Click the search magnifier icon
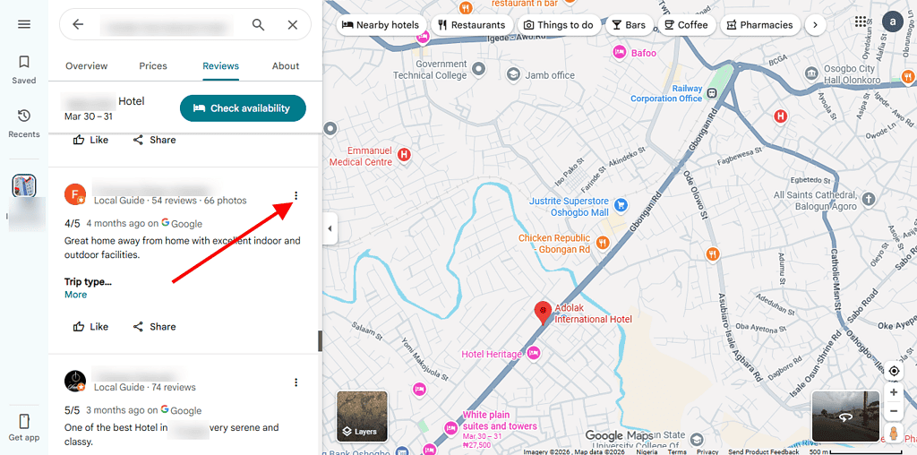This screenshot has height=455, width=917. coord(258,24)
